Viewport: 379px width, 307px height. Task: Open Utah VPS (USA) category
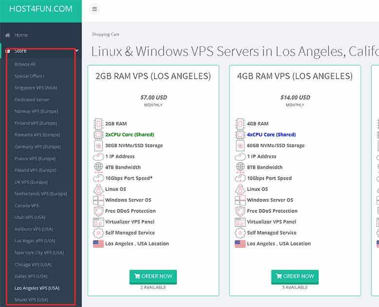(30, 217)
